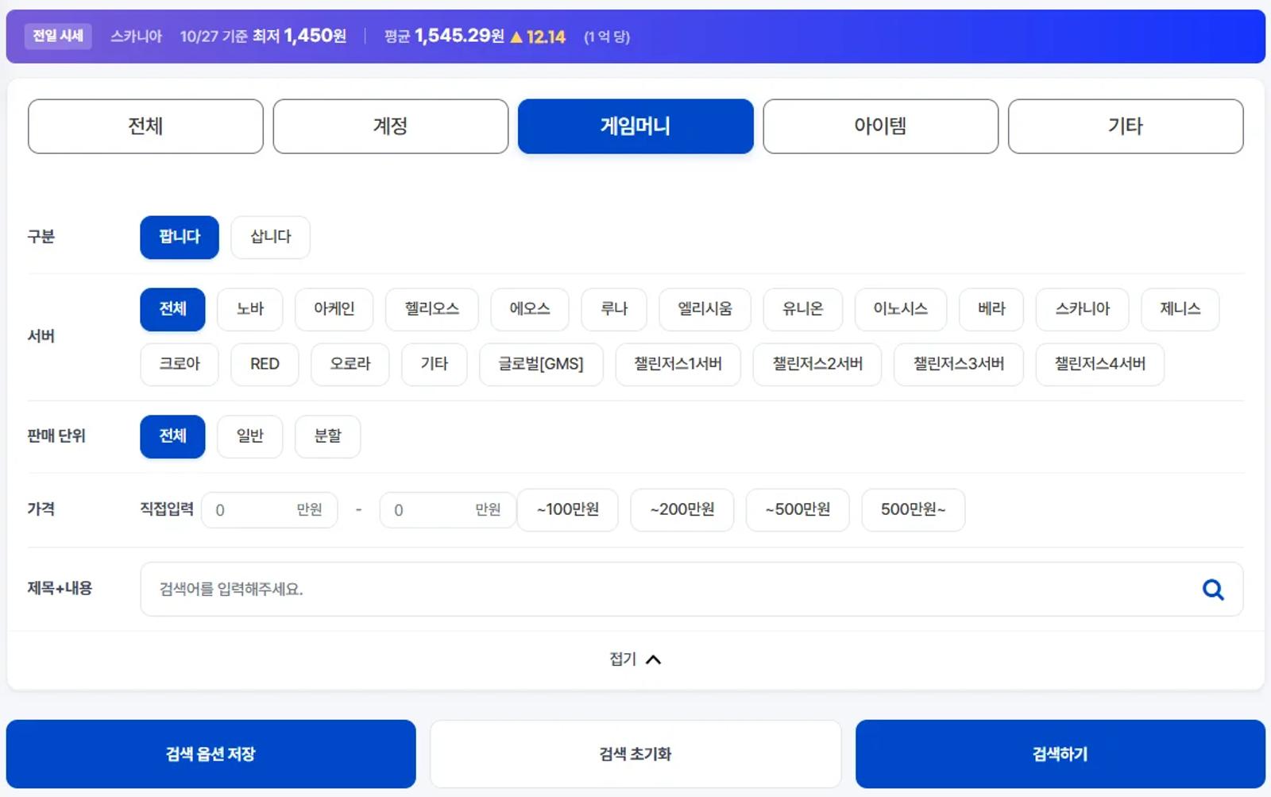
Task: Select 챌린저스3서버
Action: 959,365
